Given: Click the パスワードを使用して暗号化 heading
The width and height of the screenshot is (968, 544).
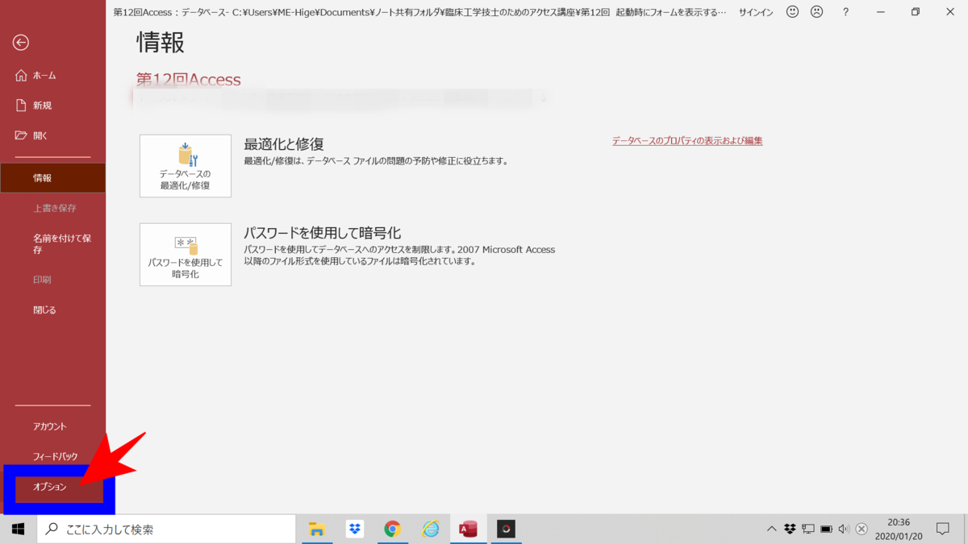Looking at the screenshot, I should 323,233.
